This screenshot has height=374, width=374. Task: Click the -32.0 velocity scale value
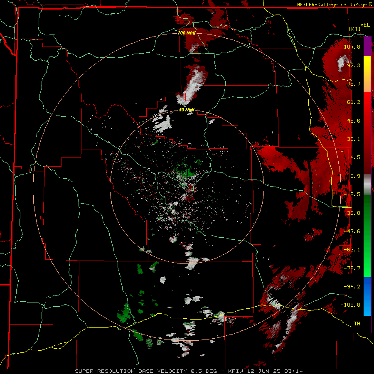(x=352, y=213)
